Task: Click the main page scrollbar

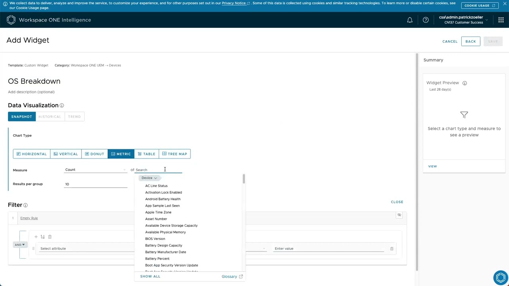Action: click(416, 162)
